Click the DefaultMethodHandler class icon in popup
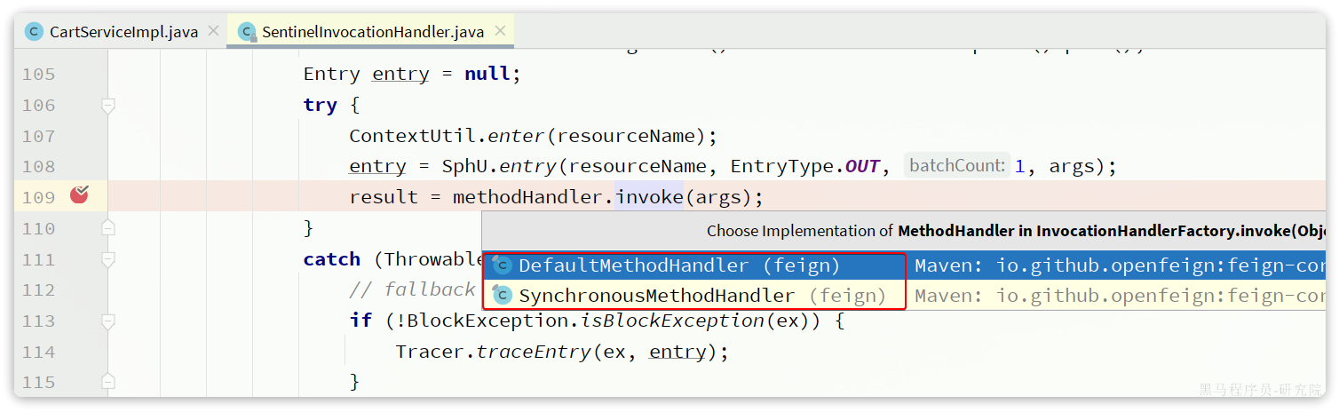 pos(503,265)
